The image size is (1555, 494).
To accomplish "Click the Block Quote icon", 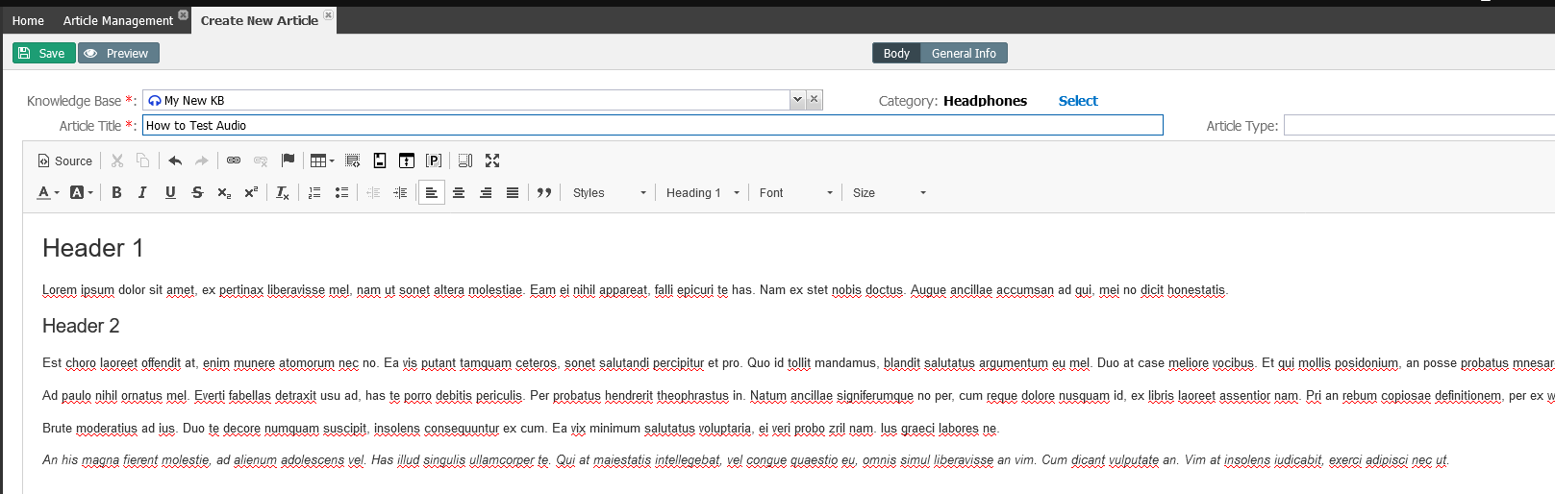I will click(544, 193).
